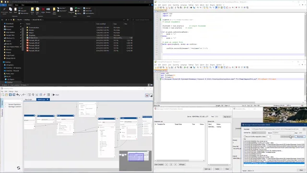Open the Share tab in File Explorer
Image resolution: width=307 pixels, height=173 pixels.
[16, 5]
